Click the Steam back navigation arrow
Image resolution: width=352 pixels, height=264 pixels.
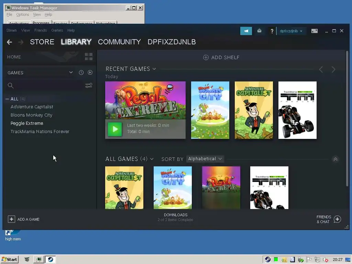pos(9,42)
